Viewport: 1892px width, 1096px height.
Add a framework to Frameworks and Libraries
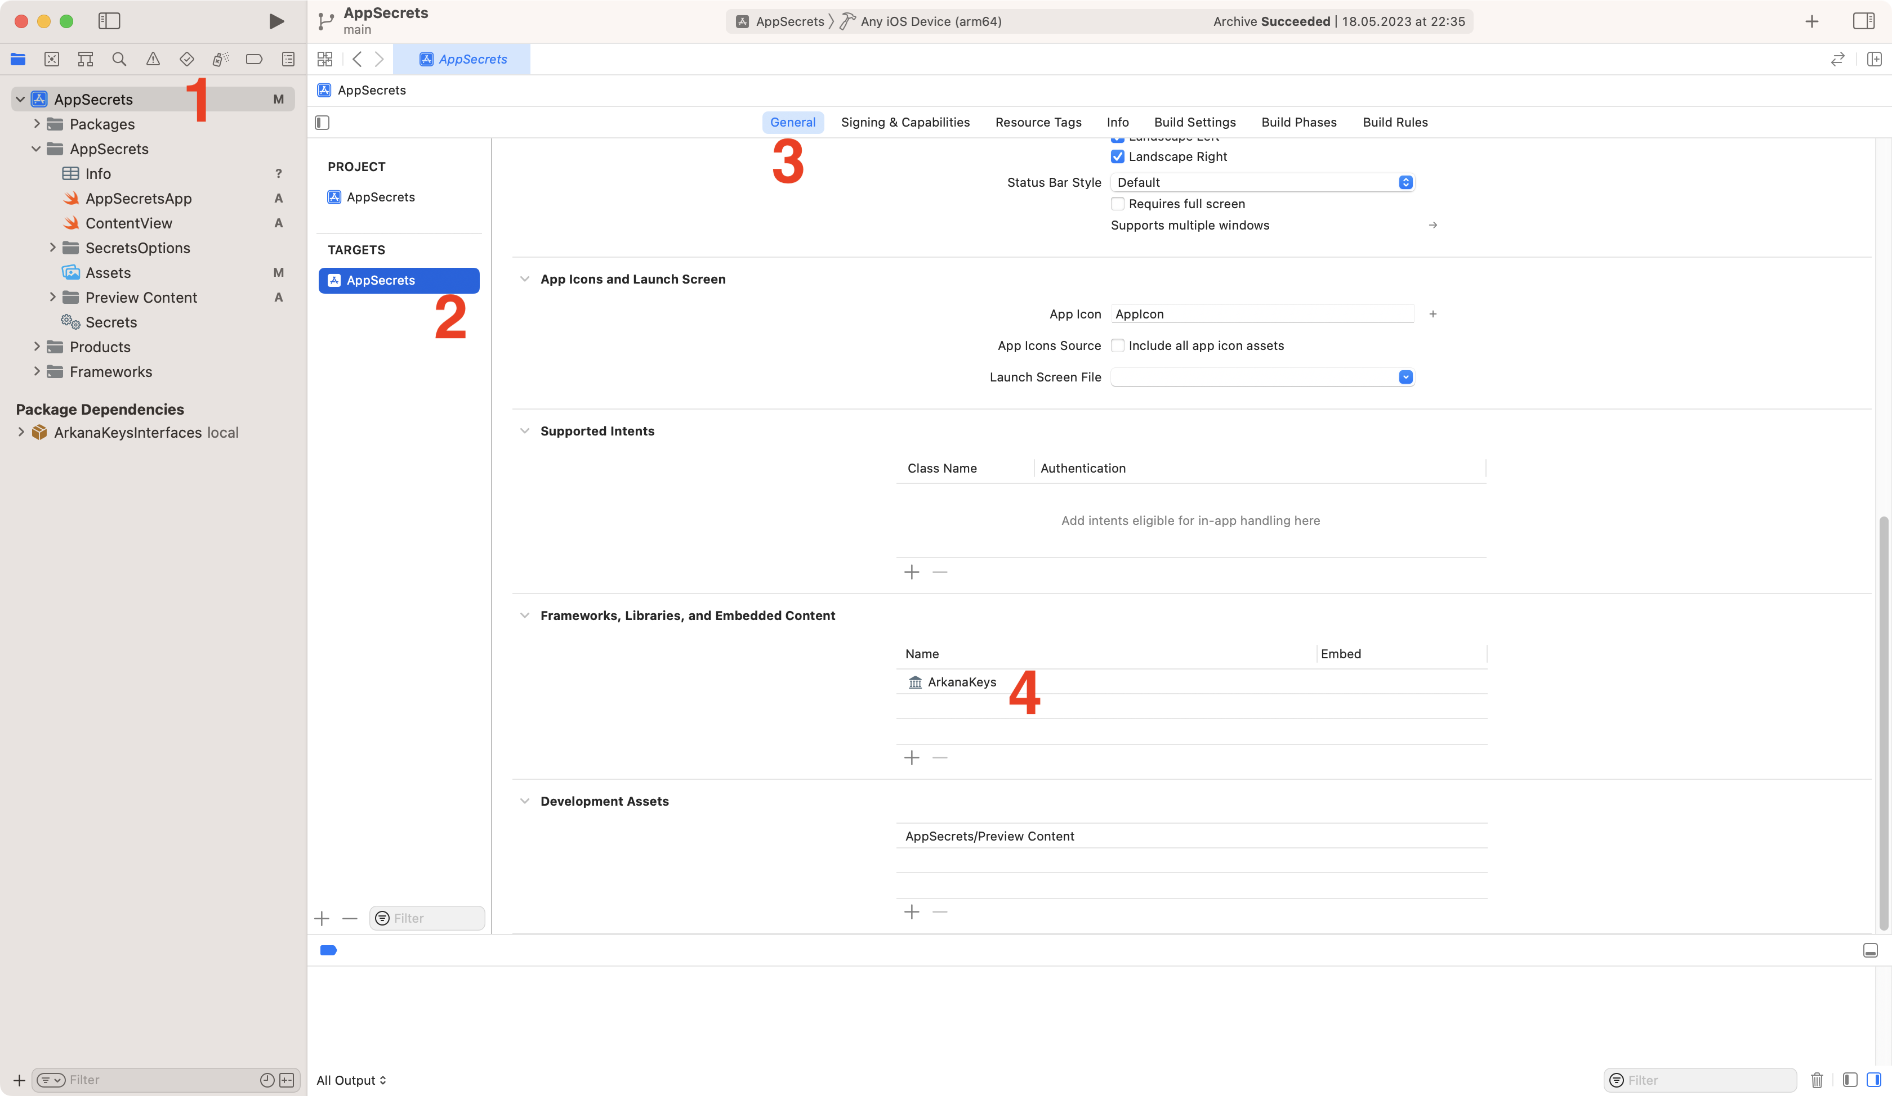point(912,758)
